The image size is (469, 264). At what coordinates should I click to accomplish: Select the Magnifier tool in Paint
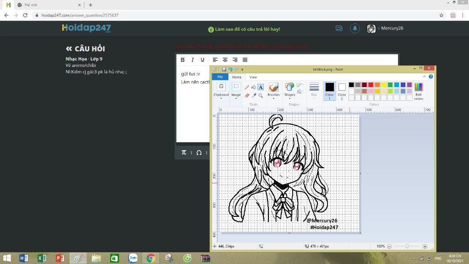[261, 95]
